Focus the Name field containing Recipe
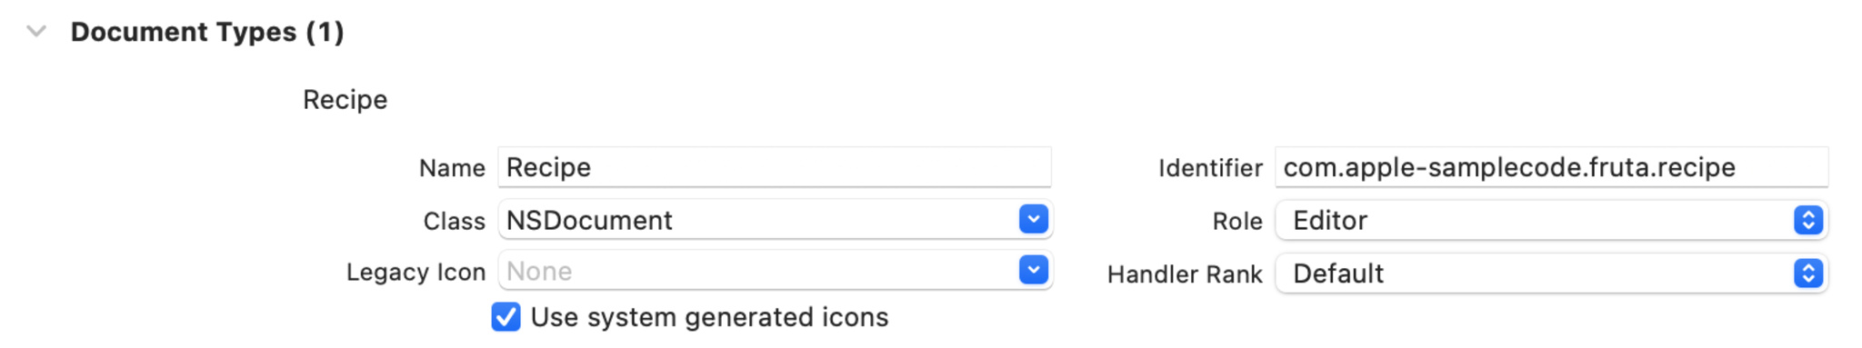This screenshot has width=1862, height=348. 775,167
